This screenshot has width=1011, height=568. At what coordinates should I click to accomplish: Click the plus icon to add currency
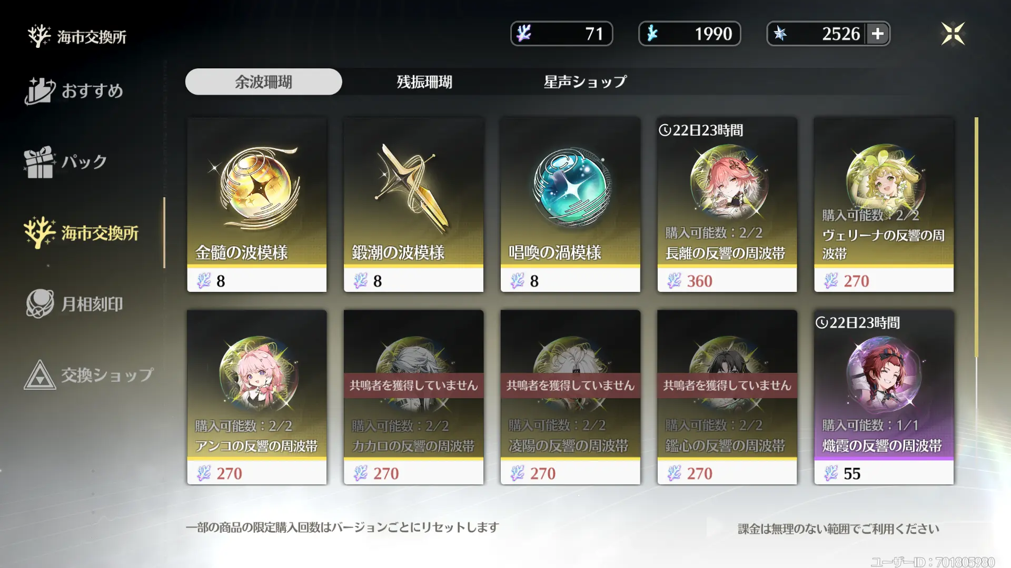[877, 34]
